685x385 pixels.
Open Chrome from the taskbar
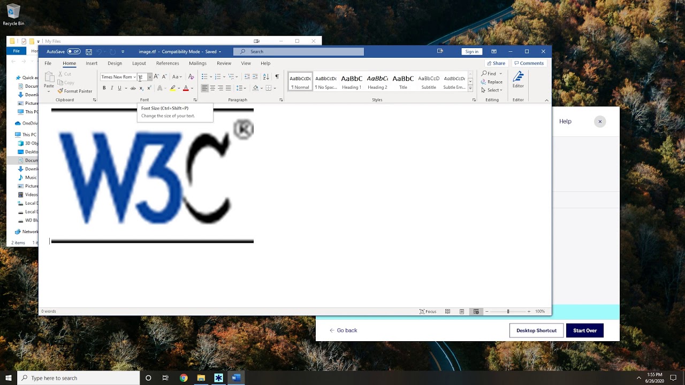click(x=184, y=378)
